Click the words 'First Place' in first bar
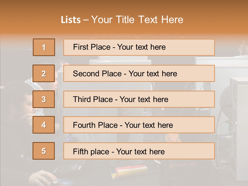 [x=92, y=47]
